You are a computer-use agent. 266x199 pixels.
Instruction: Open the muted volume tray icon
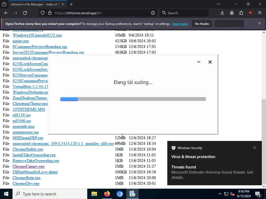pos(232,194)
